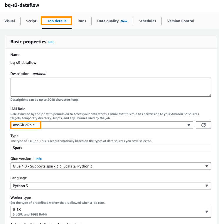219x224 pixels.
Task: Click the Type field showing Spark
Action: pyautogui.click(x=111, y=148)
